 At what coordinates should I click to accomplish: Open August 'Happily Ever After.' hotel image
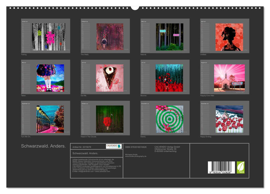pyautogui.click(x=229, y=78)
